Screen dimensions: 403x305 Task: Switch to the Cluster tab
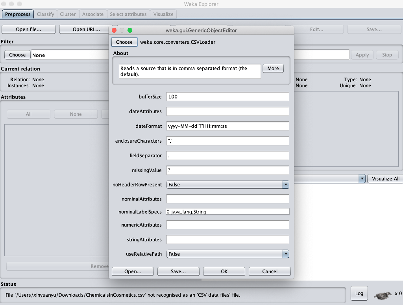coord(68,14)
